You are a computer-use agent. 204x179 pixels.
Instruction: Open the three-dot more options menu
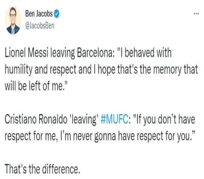[196, 13]
